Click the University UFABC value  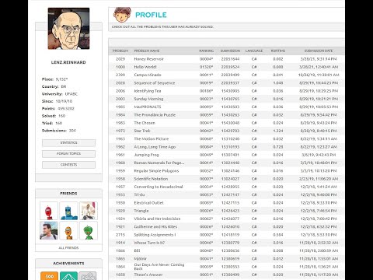(71, 94)
